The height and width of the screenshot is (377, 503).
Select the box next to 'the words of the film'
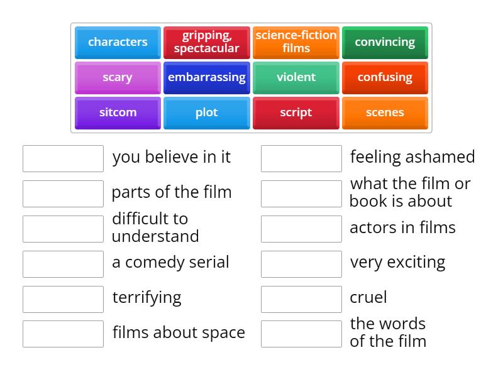[x=301, y=334]
